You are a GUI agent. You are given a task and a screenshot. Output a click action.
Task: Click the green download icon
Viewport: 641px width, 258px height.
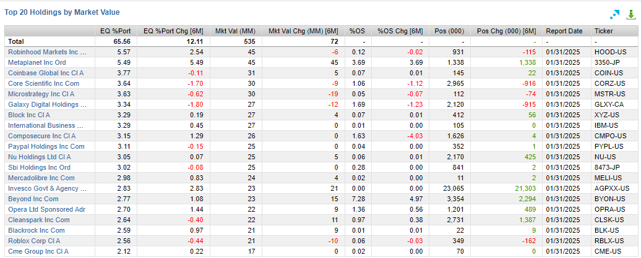(631, 15)
